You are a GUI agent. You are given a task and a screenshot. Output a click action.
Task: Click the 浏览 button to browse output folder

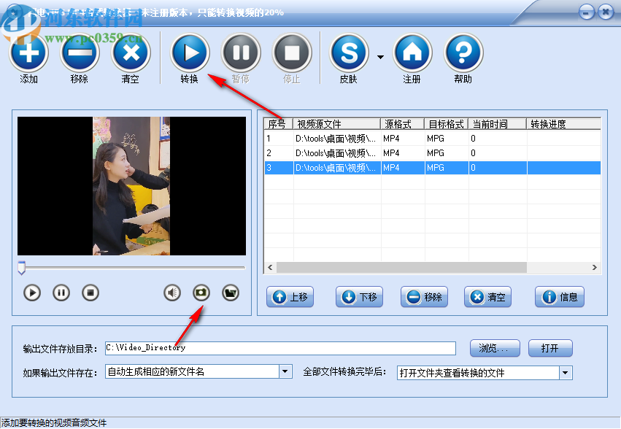(x=495, y=348)
